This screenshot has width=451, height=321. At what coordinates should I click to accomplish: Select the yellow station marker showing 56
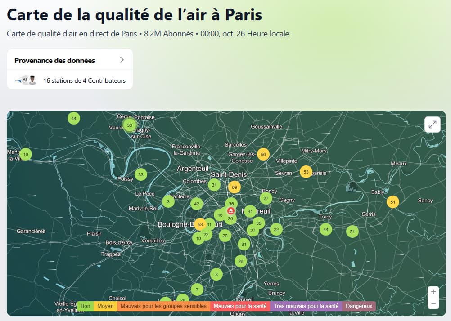pos(263,154)
